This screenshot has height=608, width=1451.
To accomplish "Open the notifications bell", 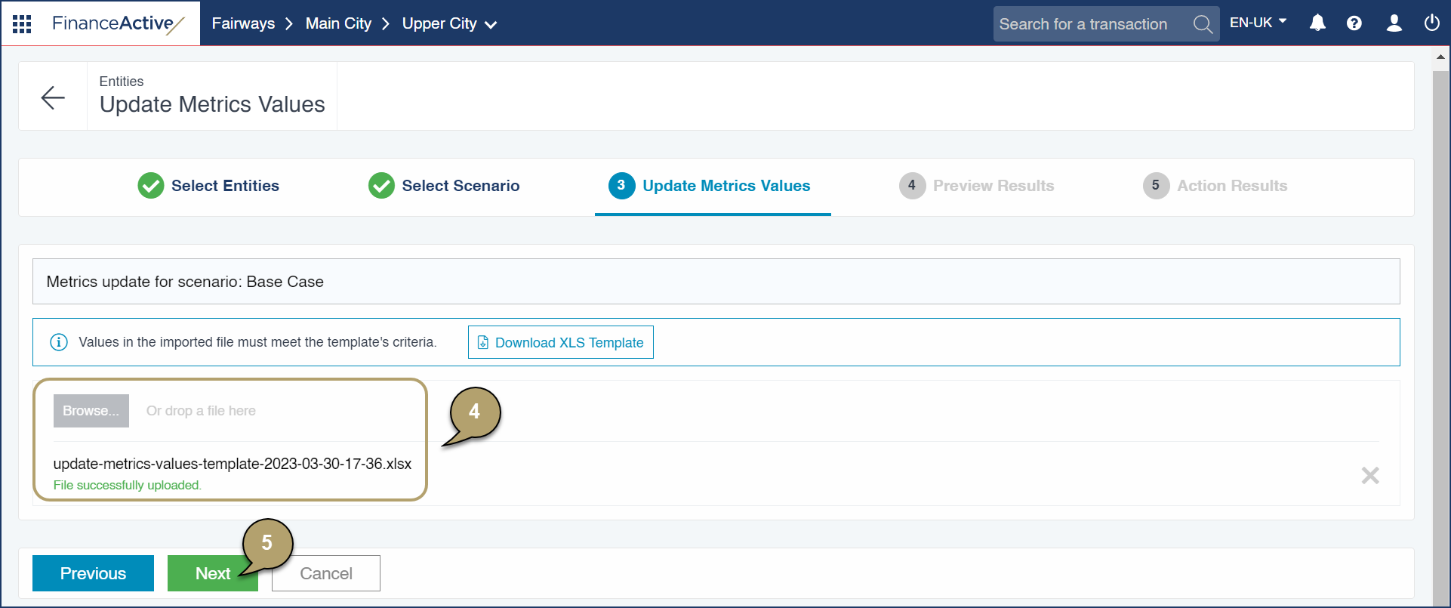I will click(1317, 23).
